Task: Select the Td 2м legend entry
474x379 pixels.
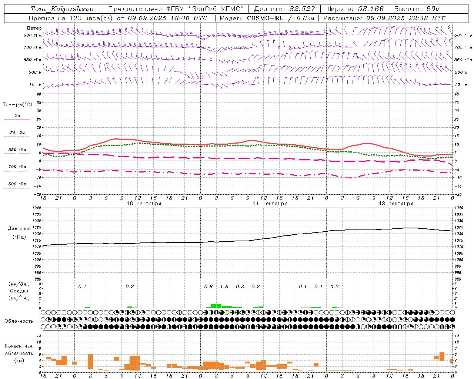Action: click(x=17, y=133)
